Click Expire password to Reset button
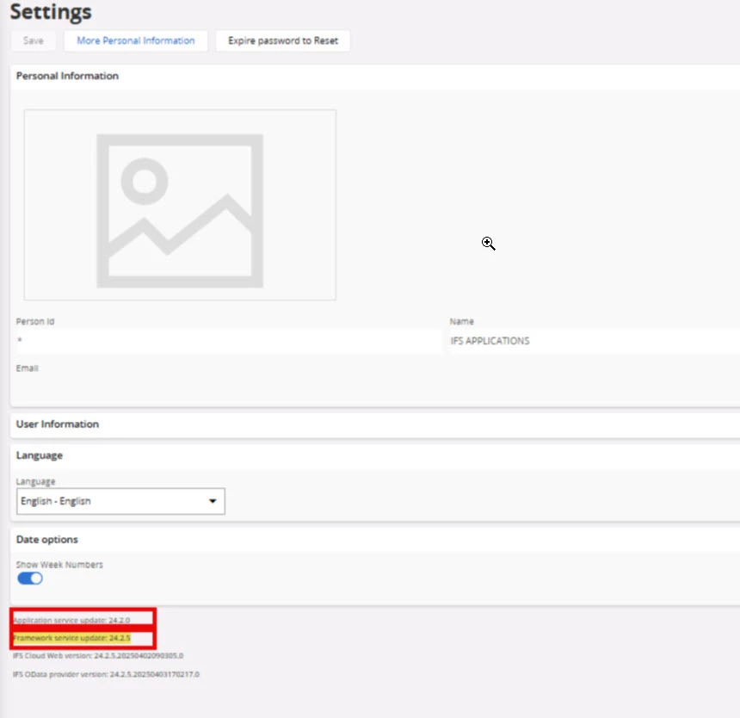 click(283, 40)
